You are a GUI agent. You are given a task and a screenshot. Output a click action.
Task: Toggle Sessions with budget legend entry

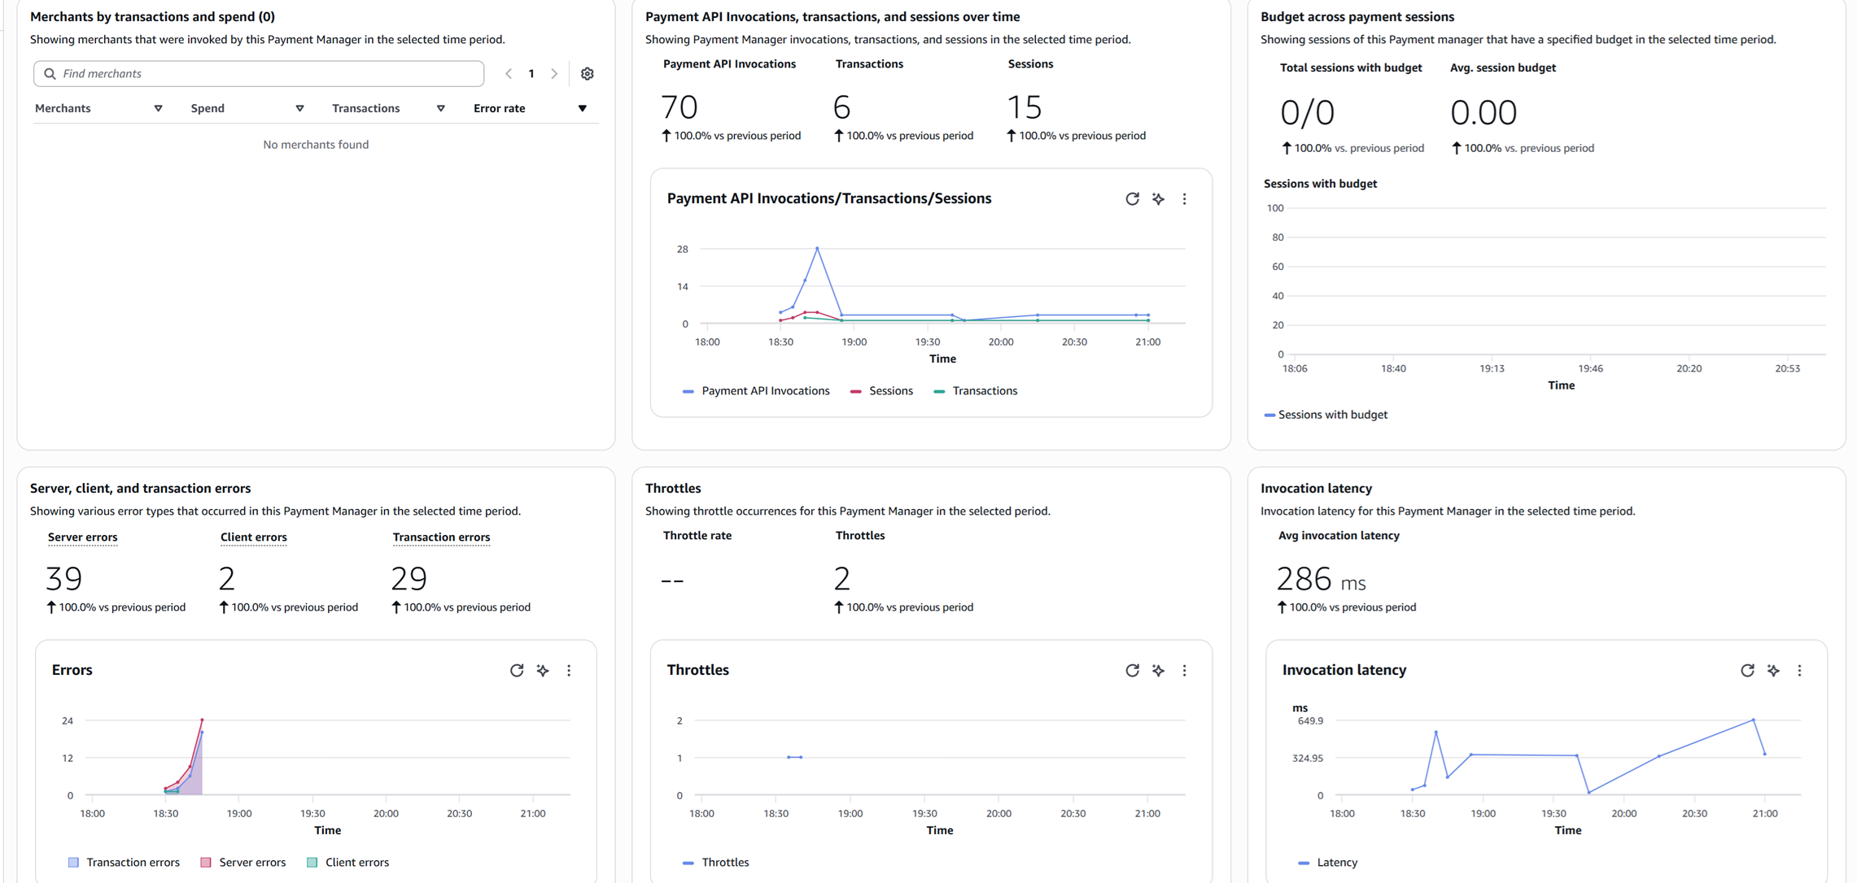pyautogui.click(x=1326, y=415)
